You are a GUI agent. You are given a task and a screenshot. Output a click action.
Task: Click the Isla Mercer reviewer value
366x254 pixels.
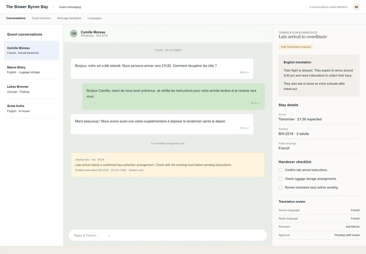click(353, 227)
